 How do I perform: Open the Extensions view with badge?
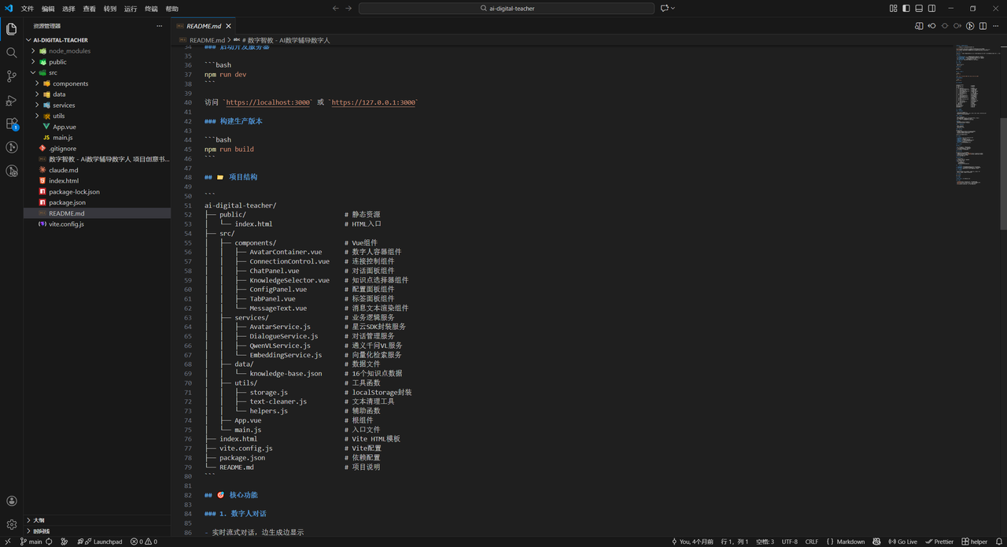[x=11, y=124]
